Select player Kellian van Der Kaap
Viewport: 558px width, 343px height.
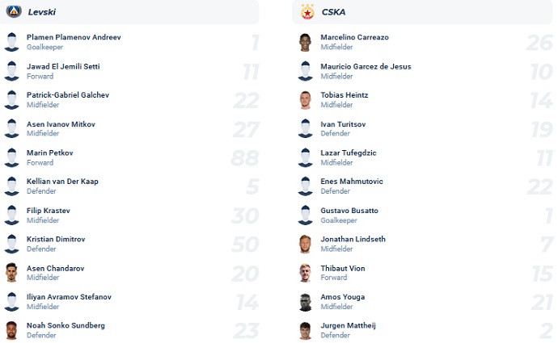(x=62, y=182)
